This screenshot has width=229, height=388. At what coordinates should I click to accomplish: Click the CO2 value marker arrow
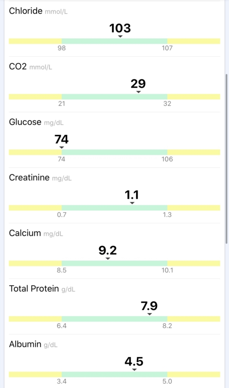click(139, 92)
